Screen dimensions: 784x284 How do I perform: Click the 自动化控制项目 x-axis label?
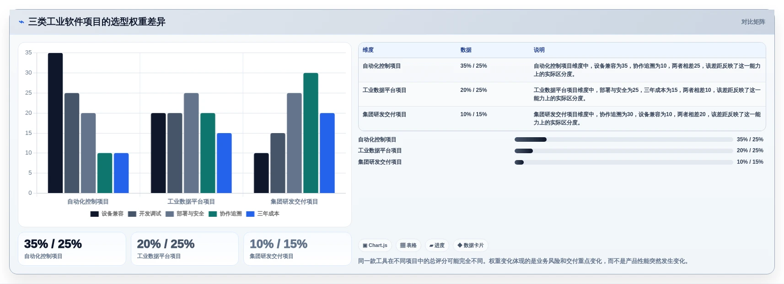tap(88, 202)
